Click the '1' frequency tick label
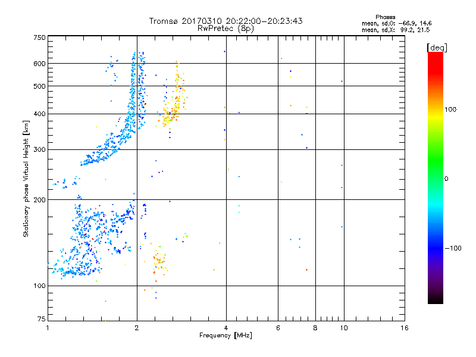 (48, 328)
